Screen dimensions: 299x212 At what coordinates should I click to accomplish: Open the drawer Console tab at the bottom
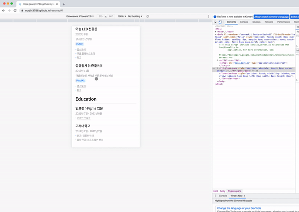click(x=223, y=196)
